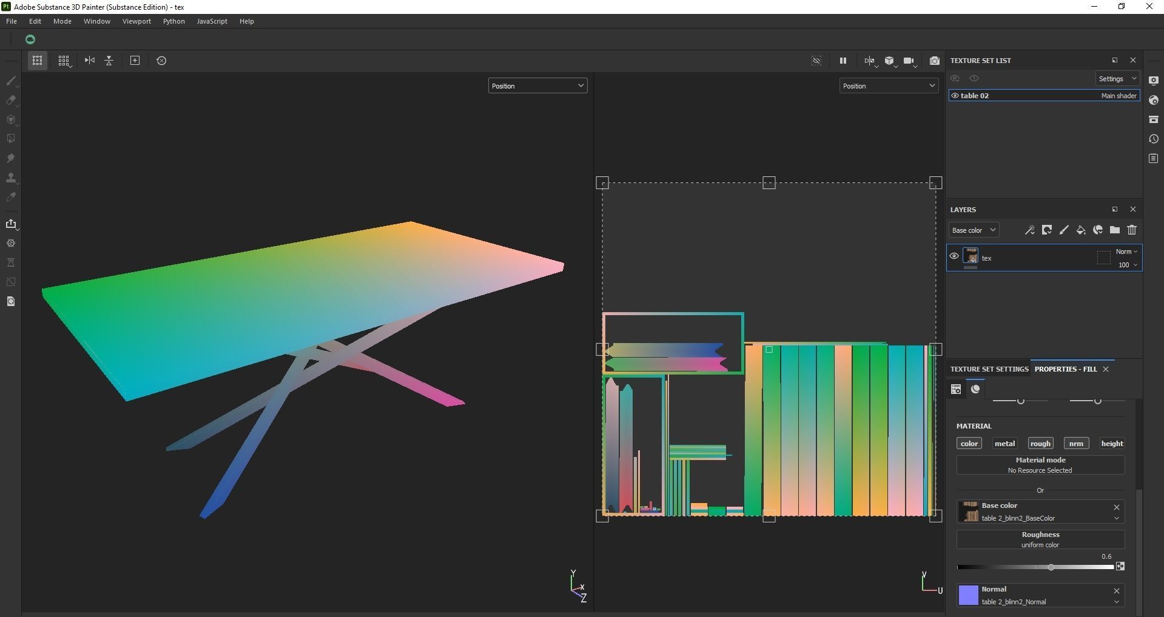
Task: Open the Log panel icon in right dock
Action: tap(1154, 158)
